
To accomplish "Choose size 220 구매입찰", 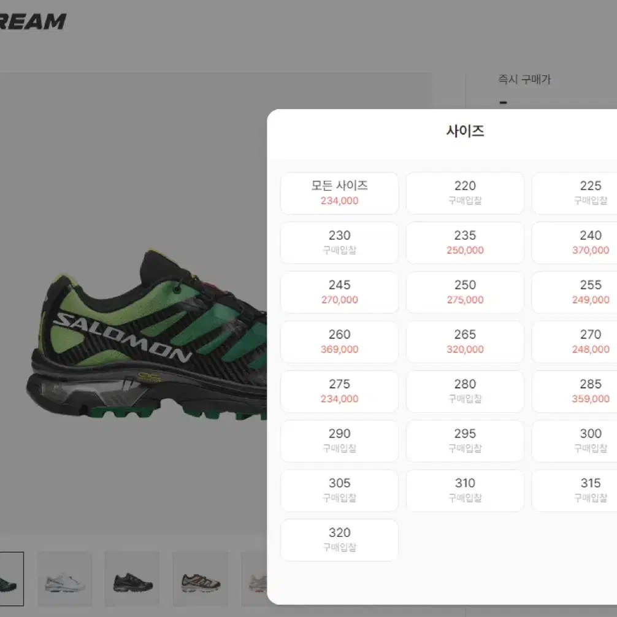I will coord(465,193).
